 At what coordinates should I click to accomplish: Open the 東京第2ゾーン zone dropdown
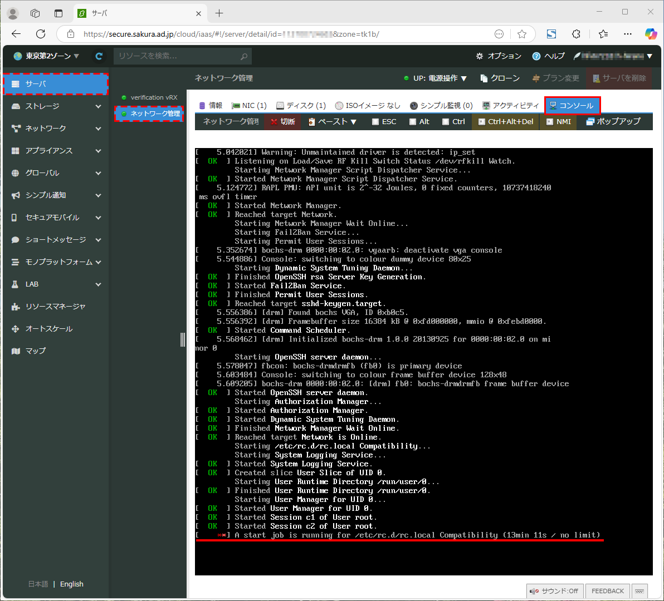(x=46, y=56)
